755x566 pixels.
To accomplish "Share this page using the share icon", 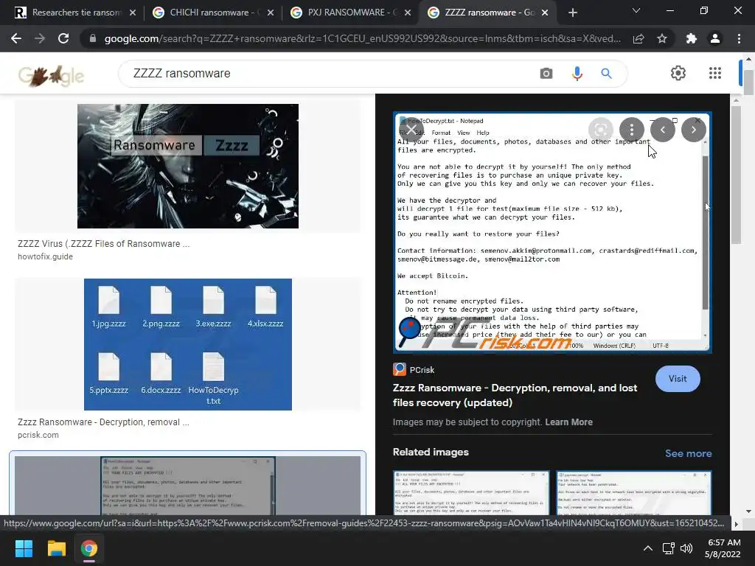I will (x=639, y=38).
